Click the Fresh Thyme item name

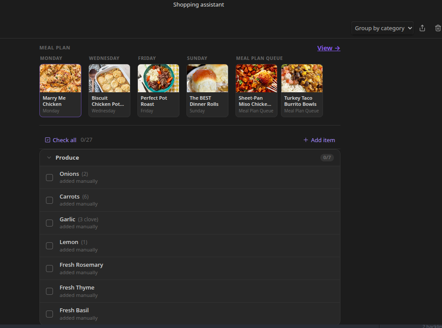click(x=77, y=288)
